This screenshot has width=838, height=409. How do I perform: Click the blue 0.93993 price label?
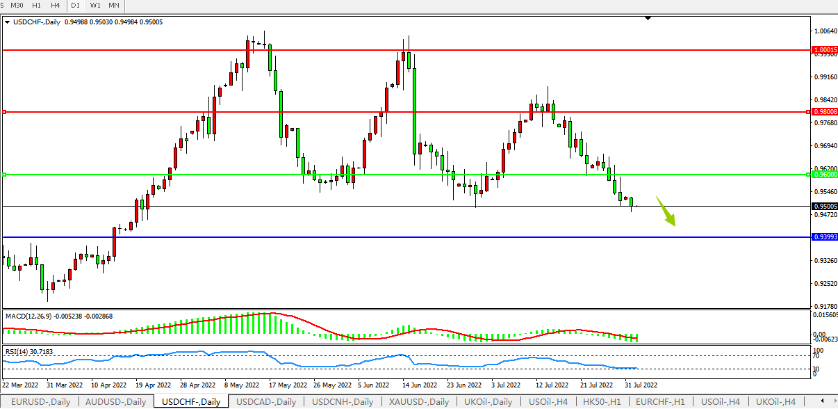click(x=824, y=237)
